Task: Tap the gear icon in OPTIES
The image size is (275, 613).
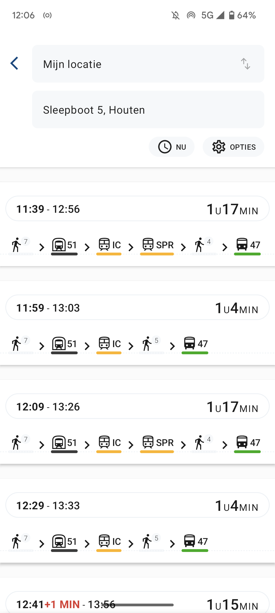Action: pyautogui.click(x=219, y=147)
